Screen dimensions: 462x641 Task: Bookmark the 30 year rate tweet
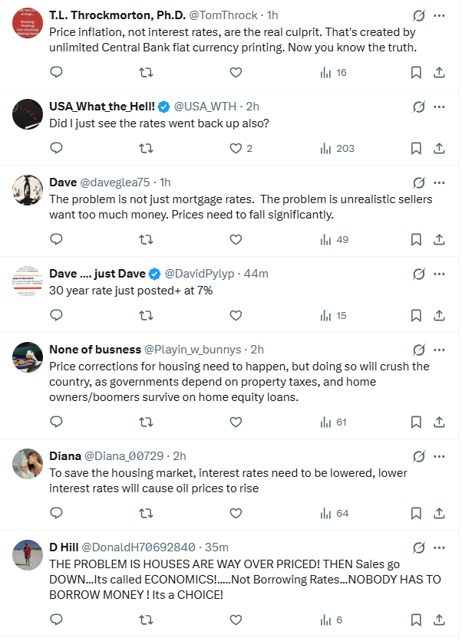pyautogui.click(x=415, y=315)
